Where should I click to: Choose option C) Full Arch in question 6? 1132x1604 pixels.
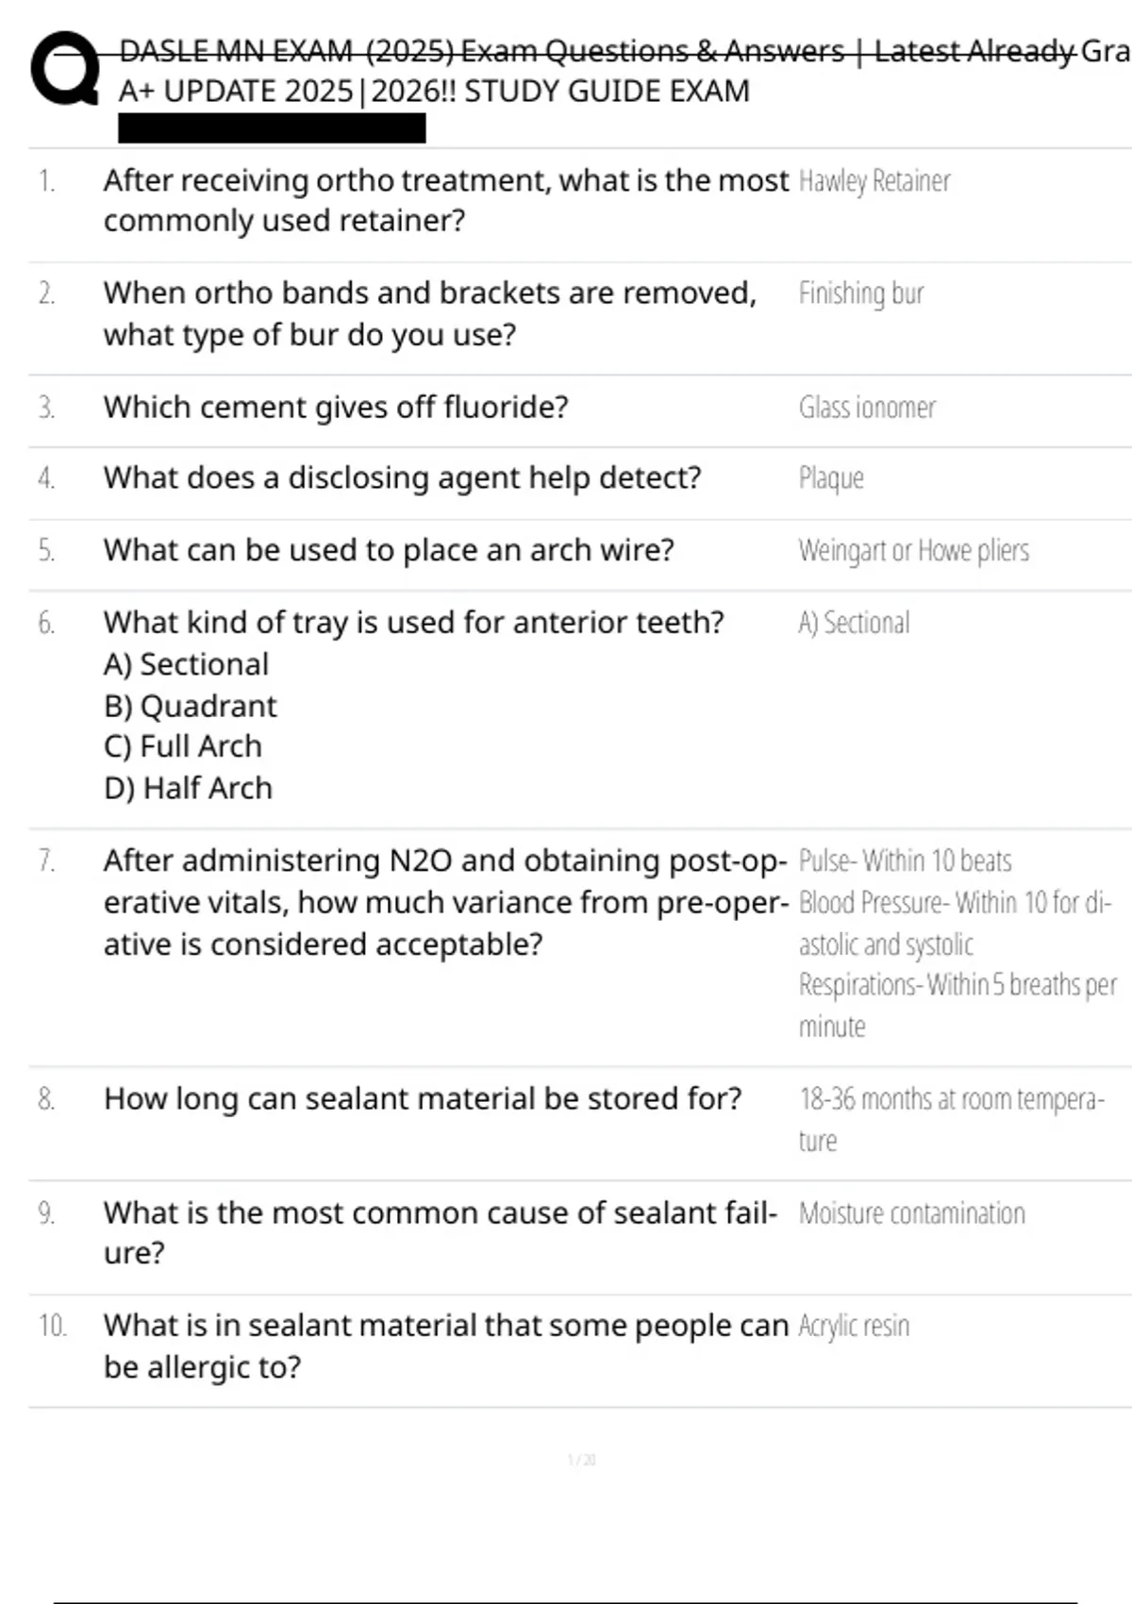[x=182, y=746]
